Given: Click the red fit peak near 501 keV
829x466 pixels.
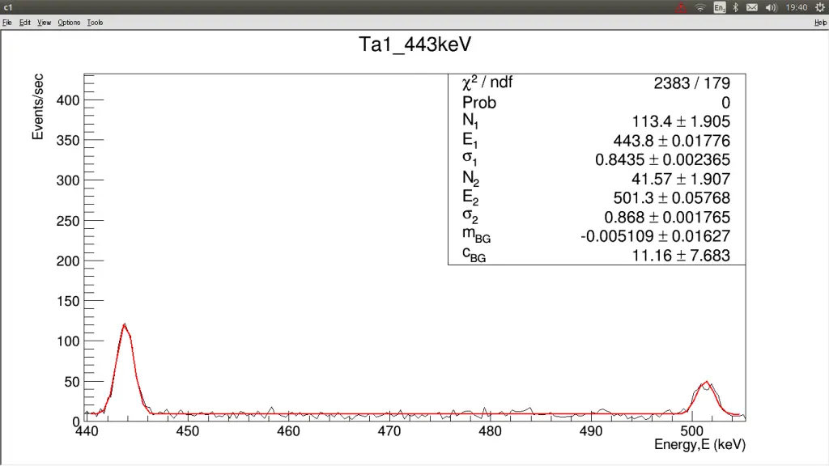Looking at the screenshot, I should pyautogui.click(x=706, y=382).
